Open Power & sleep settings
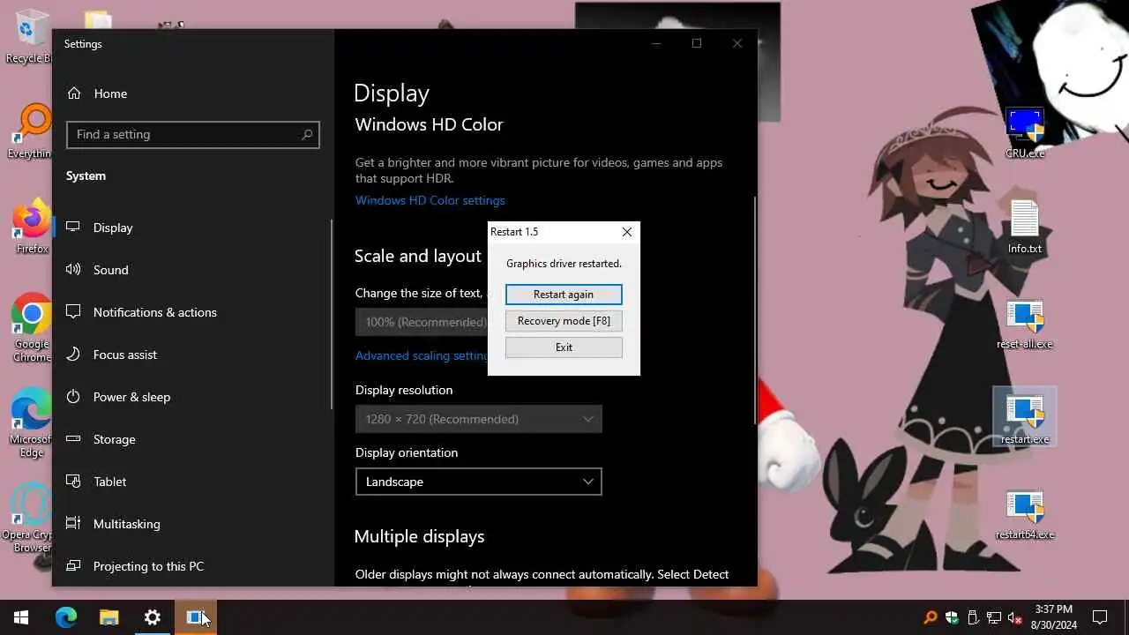 point(192,397)
